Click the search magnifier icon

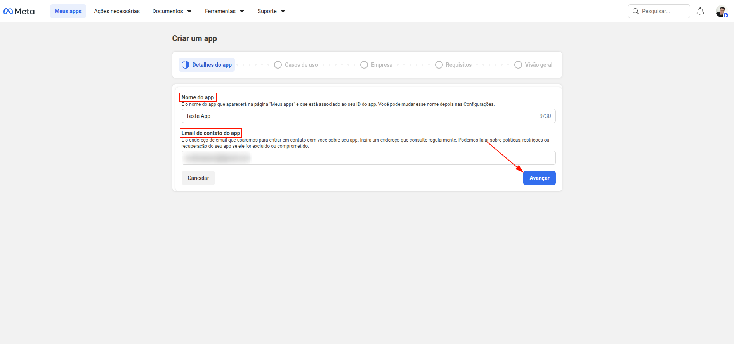pos(635,11)
